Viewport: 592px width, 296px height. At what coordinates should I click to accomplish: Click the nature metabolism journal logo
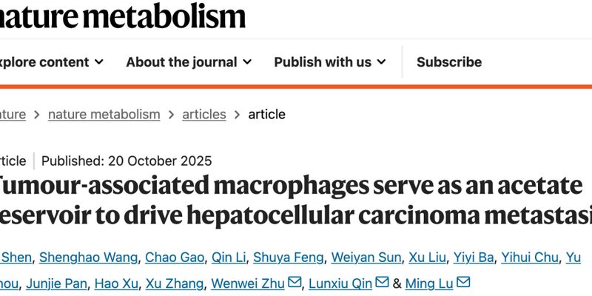(122, 15)
